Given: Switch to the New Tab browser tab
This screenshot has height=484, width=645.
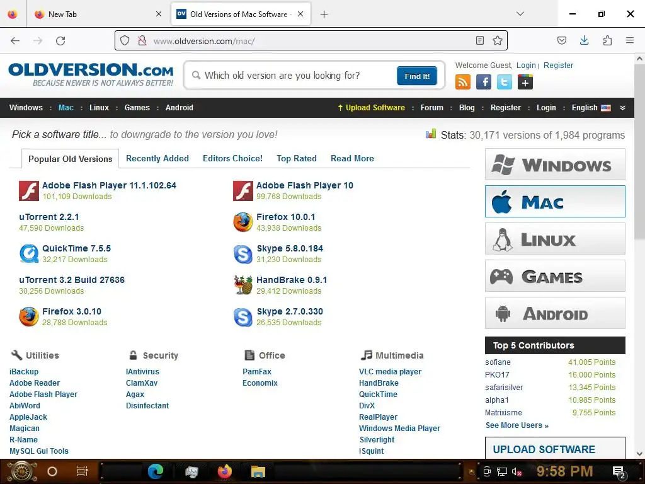Looking at the screenshot, I should click(x=98, y=14).
